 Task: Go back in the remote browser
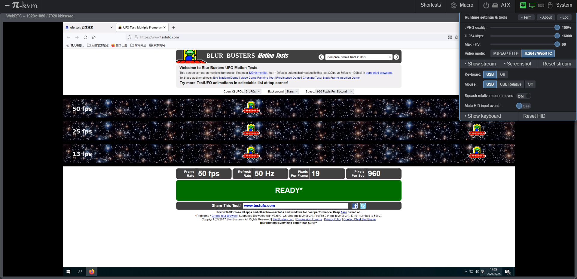69,37
